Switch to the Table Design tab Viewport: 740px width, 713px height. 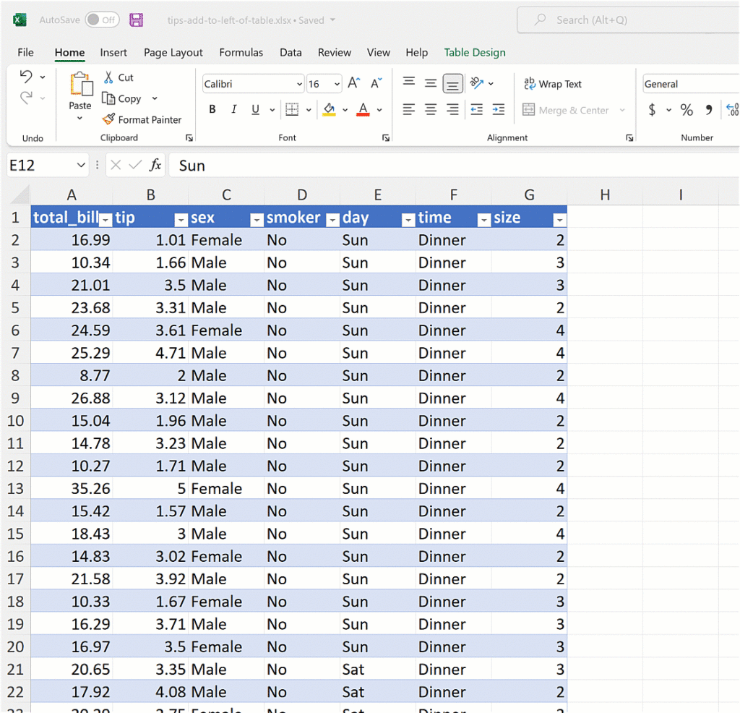click(474, 53)
